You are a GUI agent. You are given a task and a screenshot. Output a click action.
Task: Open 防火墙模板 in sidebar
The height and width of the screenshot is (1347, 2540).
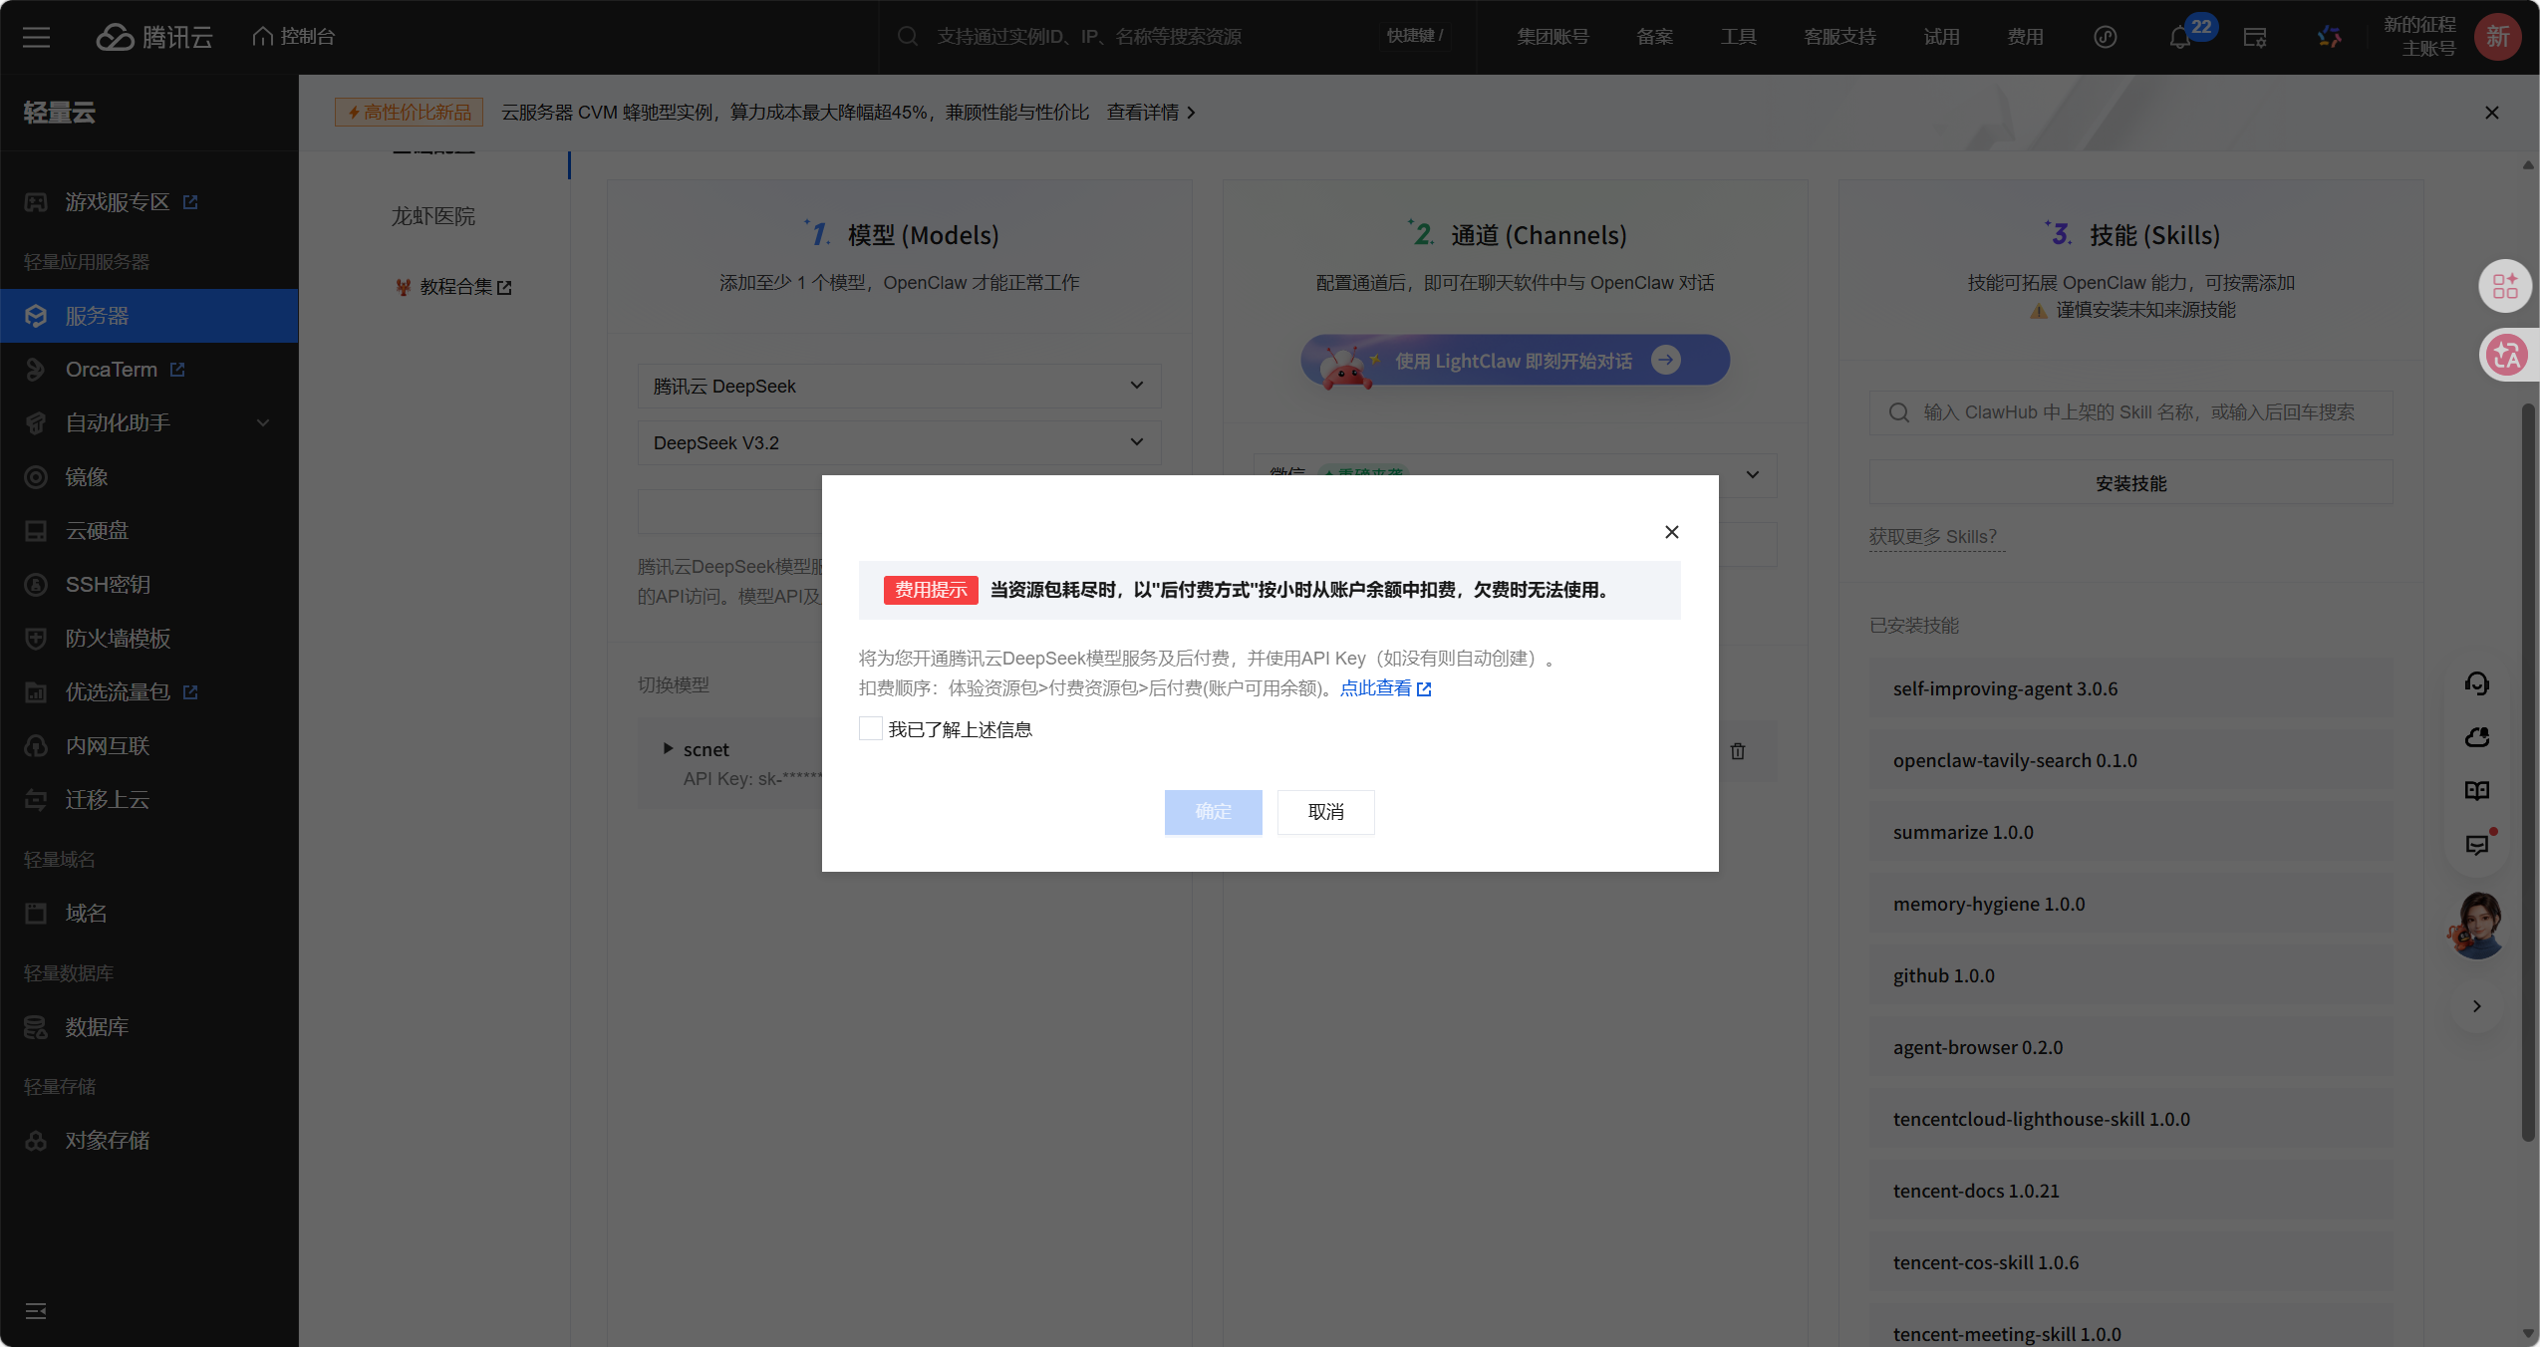pos(149,639)
